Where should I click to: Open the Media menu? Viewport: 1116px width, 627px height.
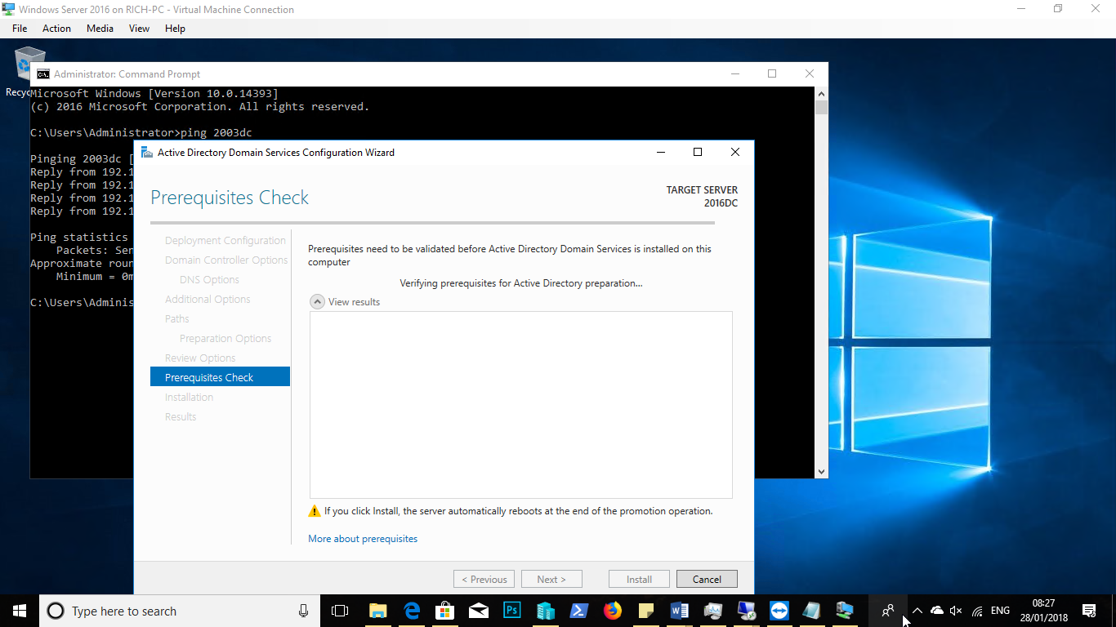(100, 28)
